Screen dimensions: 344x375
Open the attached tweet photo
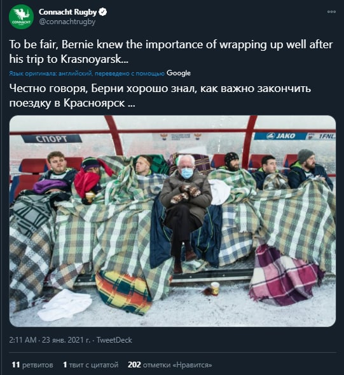(x=172, y=221)
